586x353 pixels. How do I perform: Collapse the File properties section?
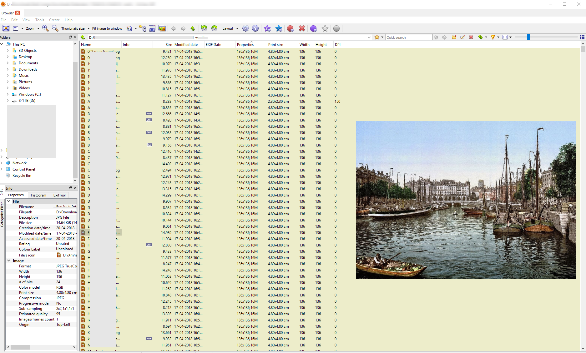coord(9,201)
